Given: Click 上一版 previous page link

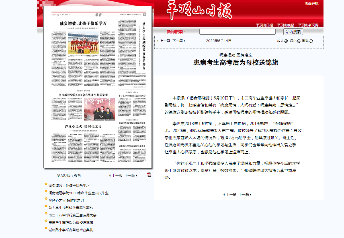Looking at the screenshot, I should pos(117,176).
